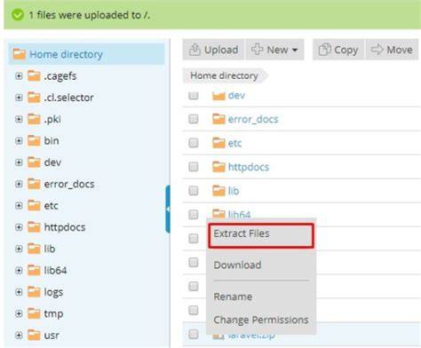Tick the checkbox for error_docs row

(194, 119)
